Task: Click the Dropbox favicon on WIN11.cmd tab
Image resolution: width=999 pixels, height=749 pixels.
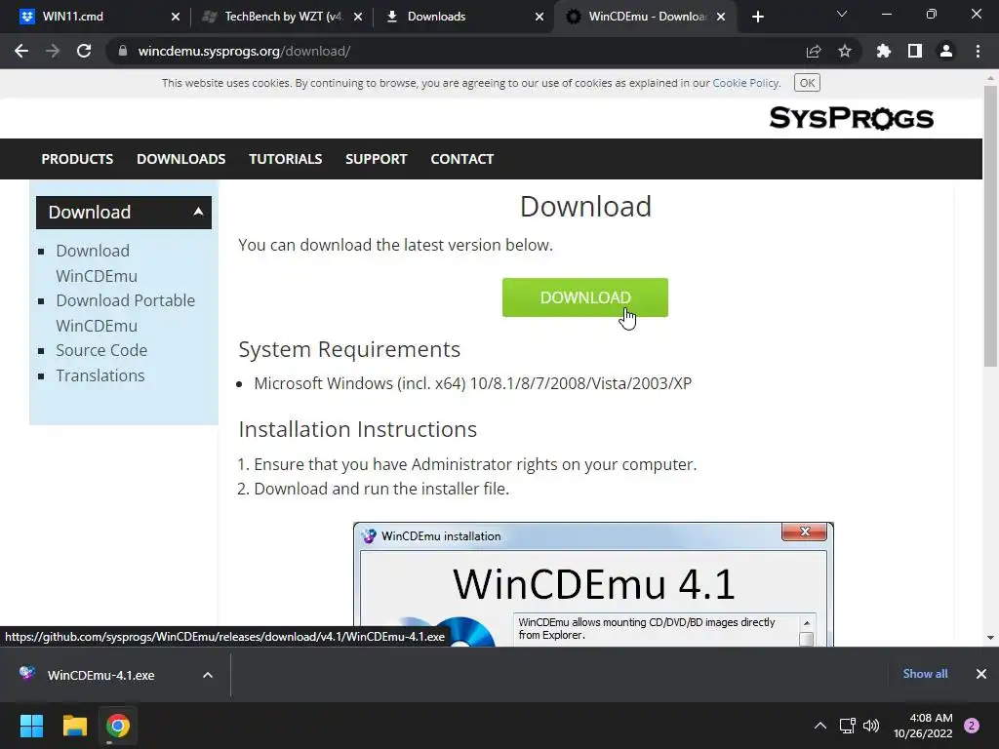Action: click(x=26, y=17)
